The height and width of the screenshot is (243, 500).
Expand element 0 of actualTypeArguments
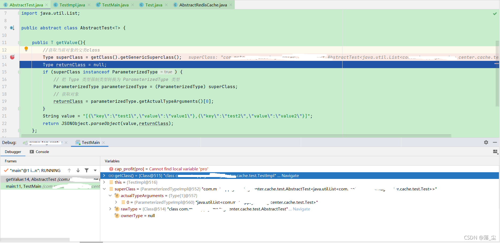[x=116, y=202]
